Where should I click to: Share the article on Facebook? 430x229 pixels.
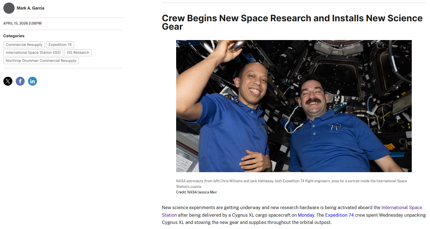click(20, 81)
